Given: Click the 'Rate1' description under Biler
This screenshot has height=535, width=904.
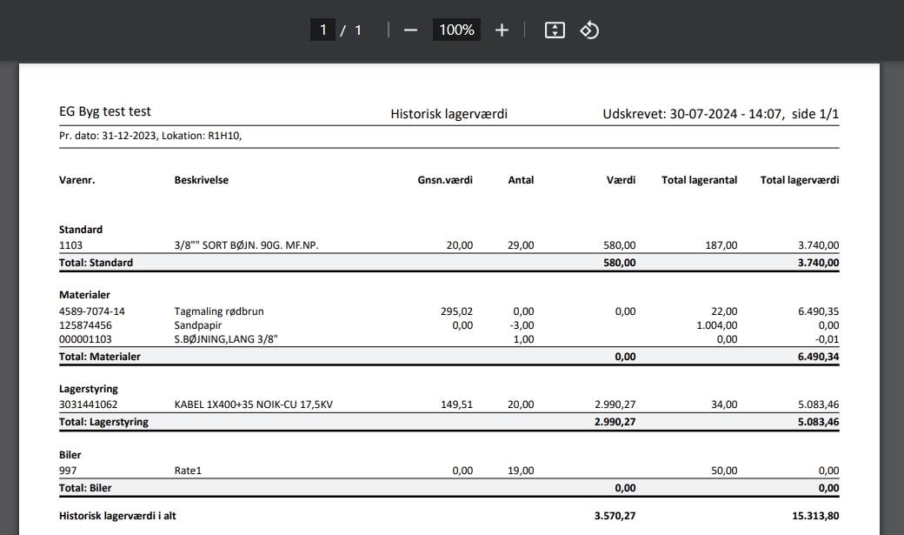Looking at the screenshot, I should [x=188, y=471].
